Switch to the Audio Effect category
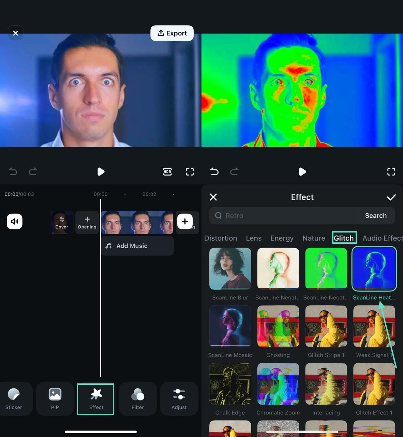 tap(383, 238)
